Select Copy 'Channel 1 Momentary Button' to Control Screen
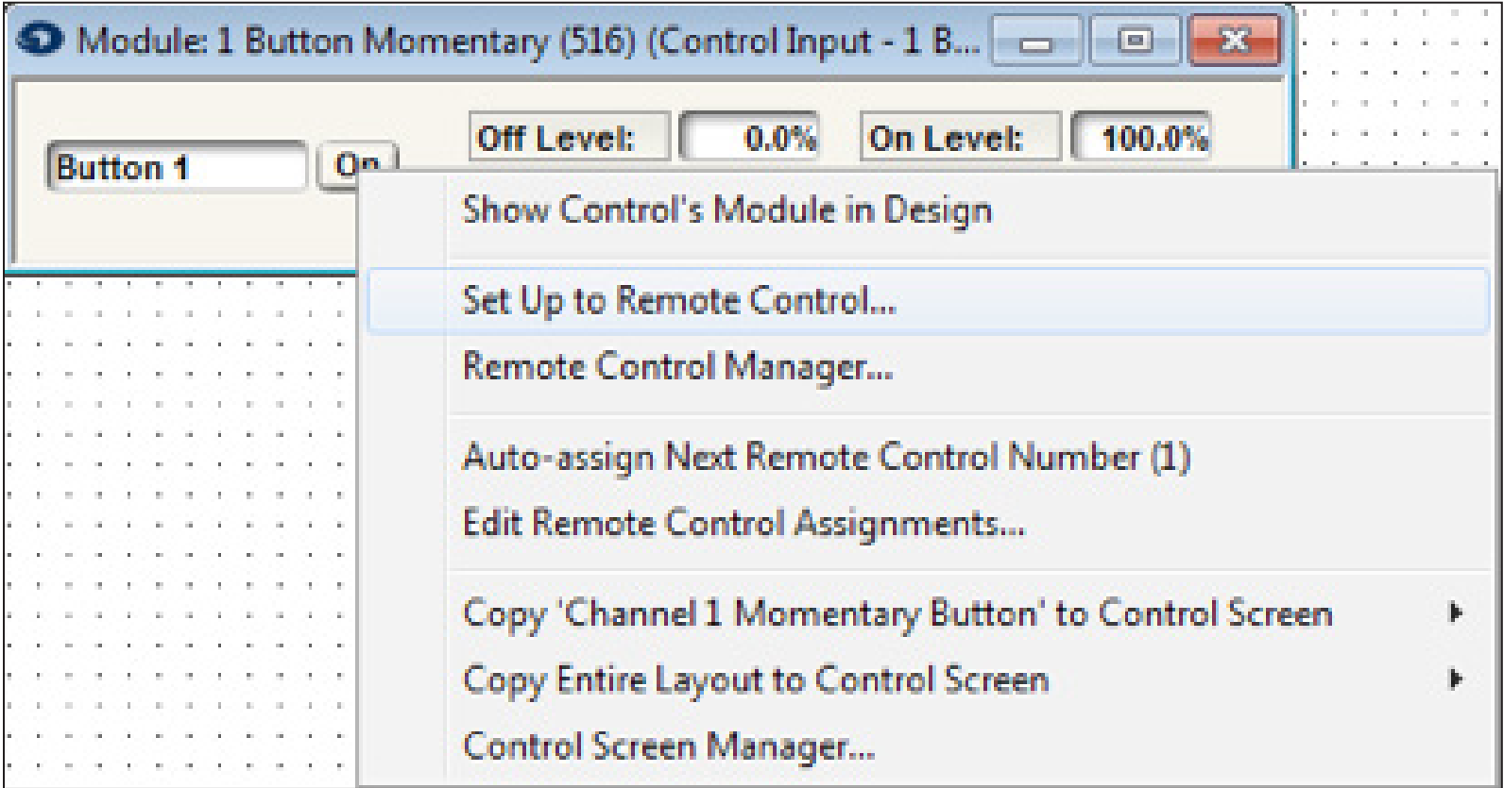The width and height of the screenshot is (1504, 788). pos(897,614)
